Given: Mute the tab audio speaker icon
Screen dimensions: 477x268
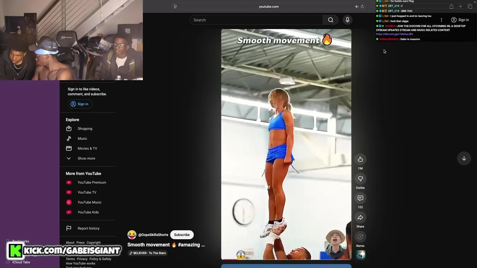Looking at the screenshot, I should (x=357, y=6).
